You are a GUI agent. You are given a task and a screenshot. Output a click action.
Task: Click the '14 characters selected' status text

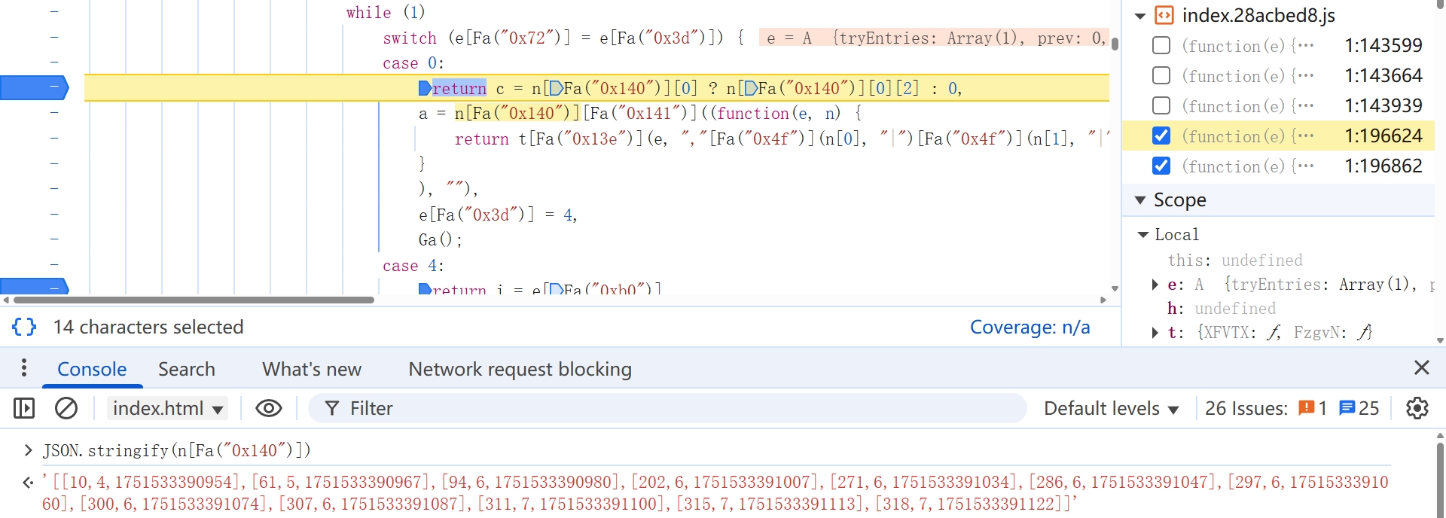pos(148,327)
